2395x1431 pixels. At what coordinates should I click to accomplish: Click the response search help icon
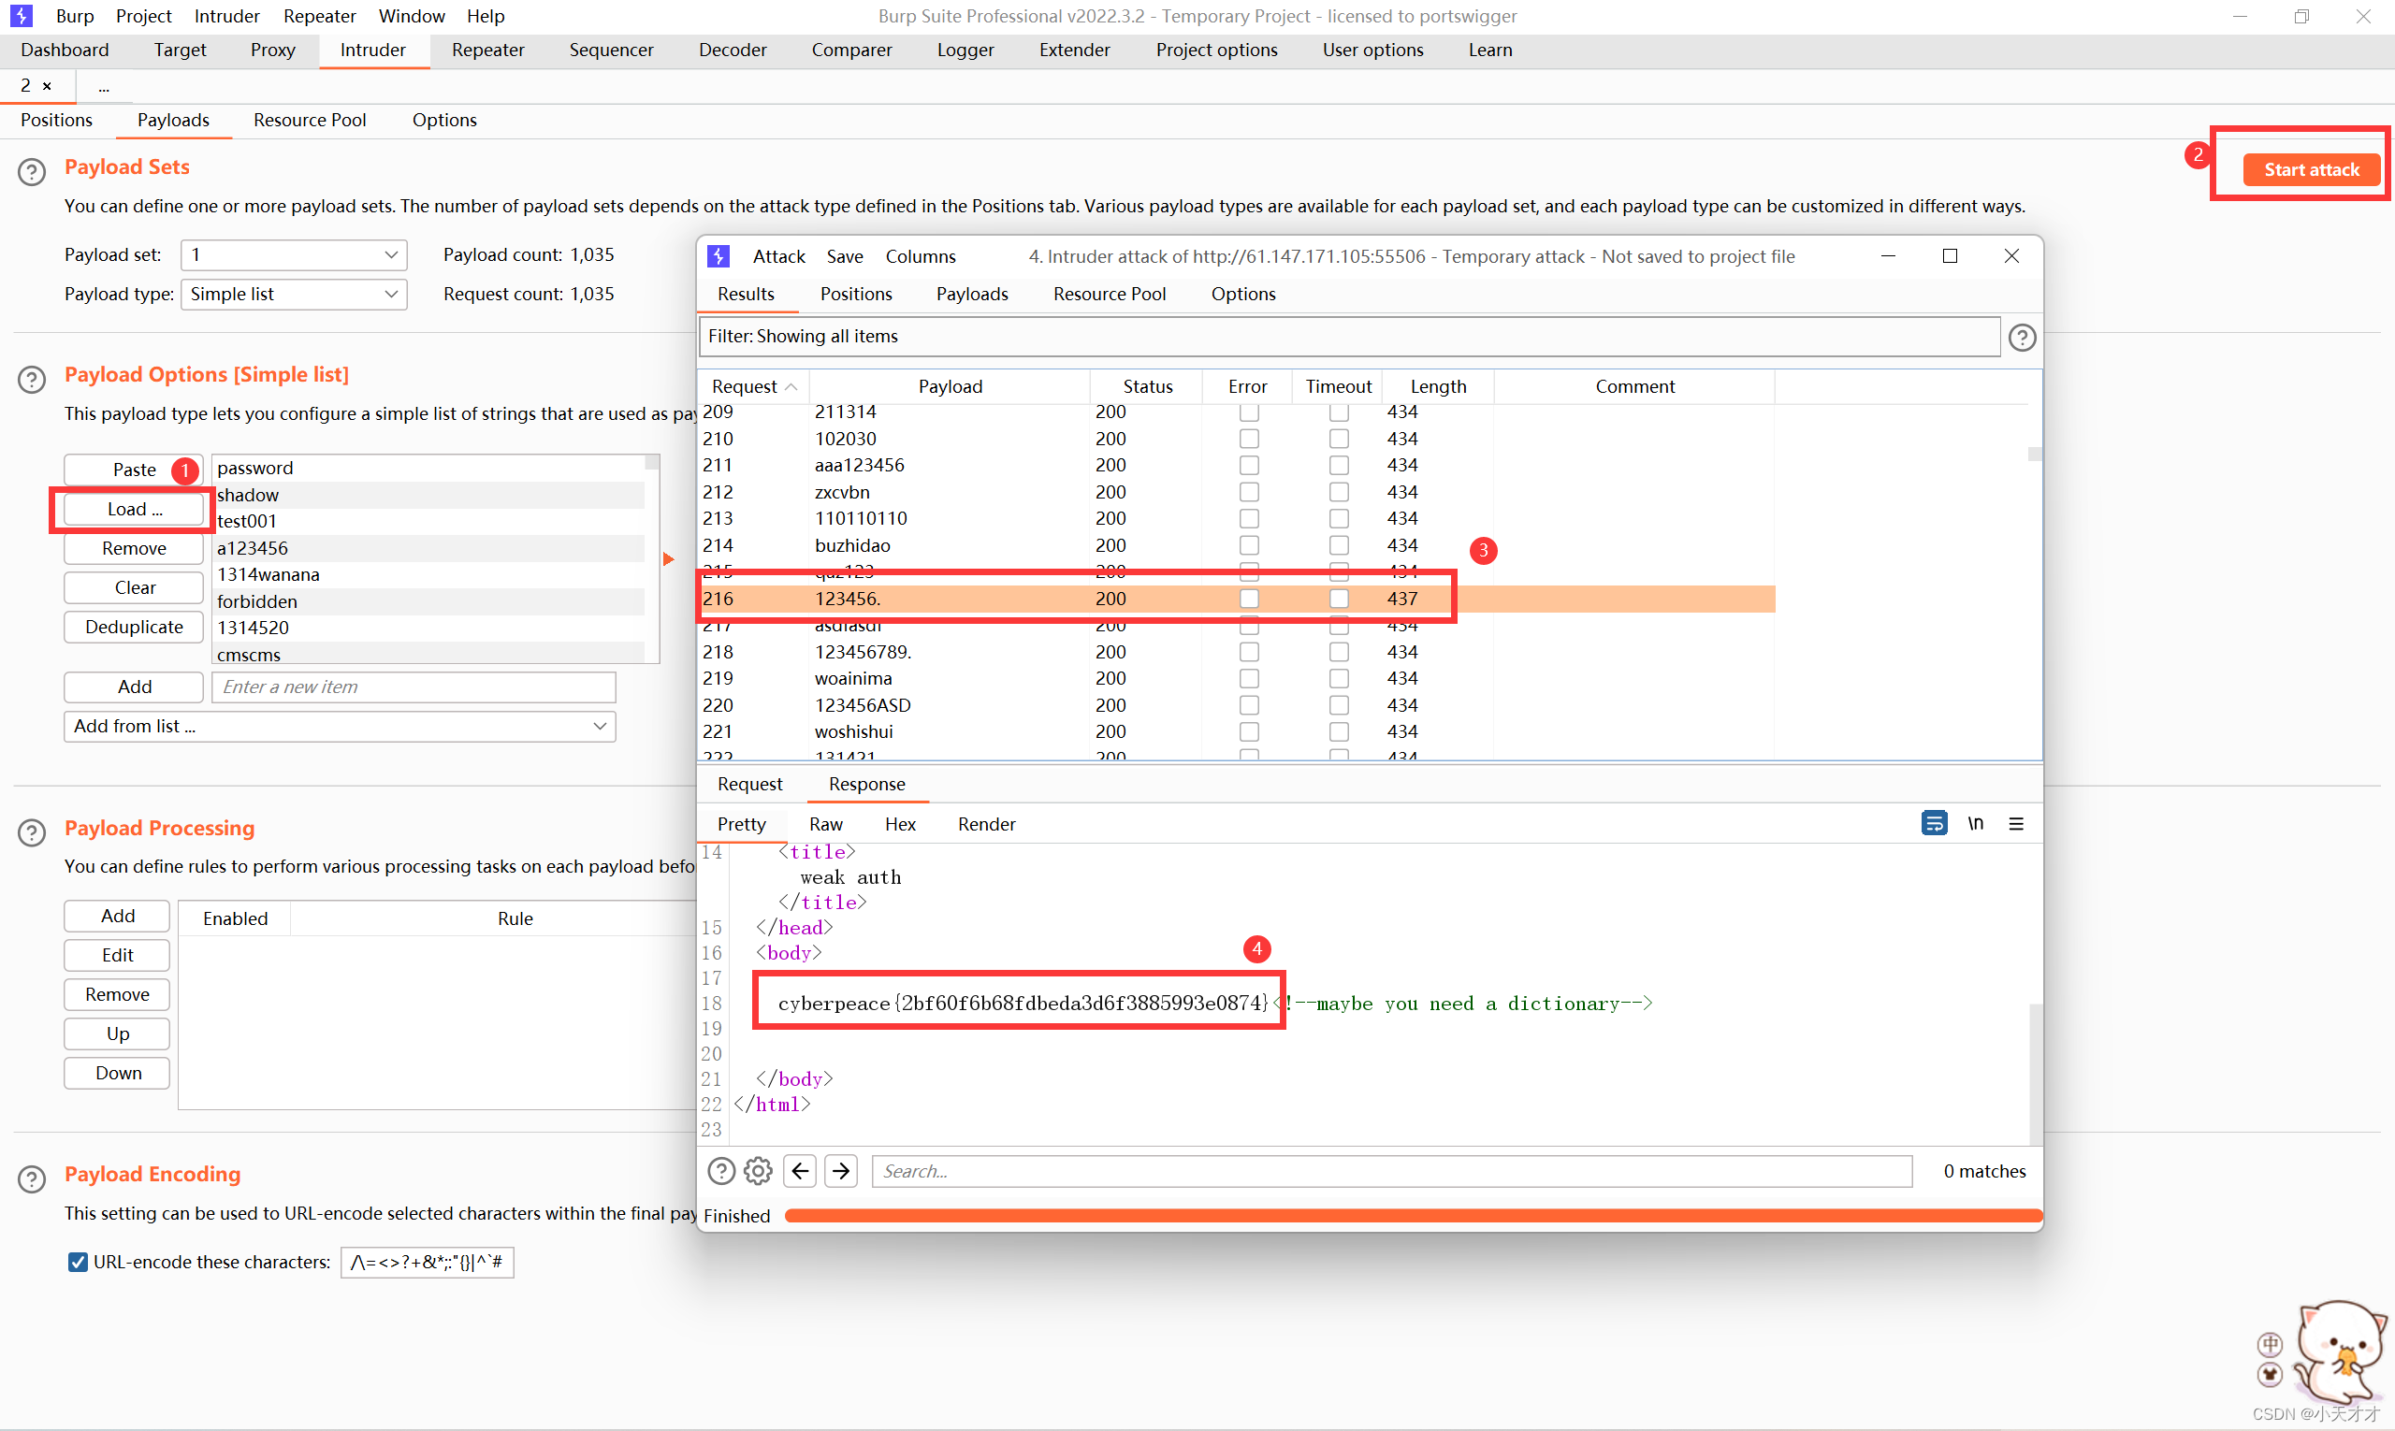pos(720,1171)
